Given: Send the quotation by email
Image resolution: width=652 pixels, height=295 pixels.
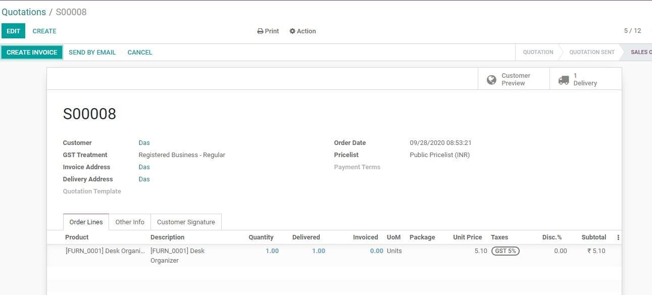Looking at the screenshot, I should click(92, 52).
